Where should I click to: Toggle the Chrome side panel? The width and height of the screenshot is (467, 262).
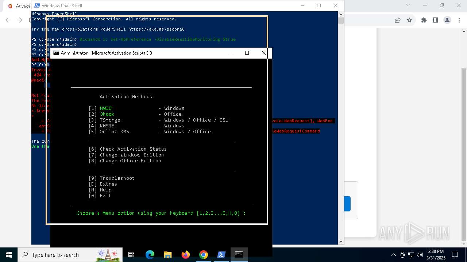435,20
